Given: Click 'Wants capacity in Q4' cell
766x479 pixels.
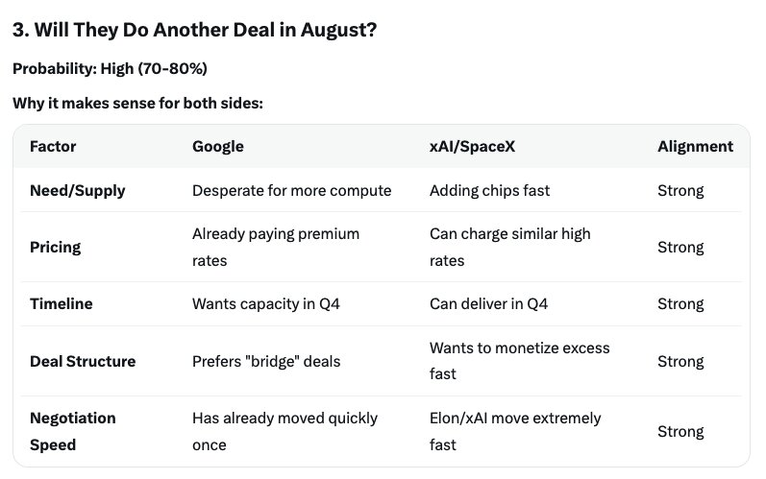Looking at the screenshot, I should pos(266,304).
